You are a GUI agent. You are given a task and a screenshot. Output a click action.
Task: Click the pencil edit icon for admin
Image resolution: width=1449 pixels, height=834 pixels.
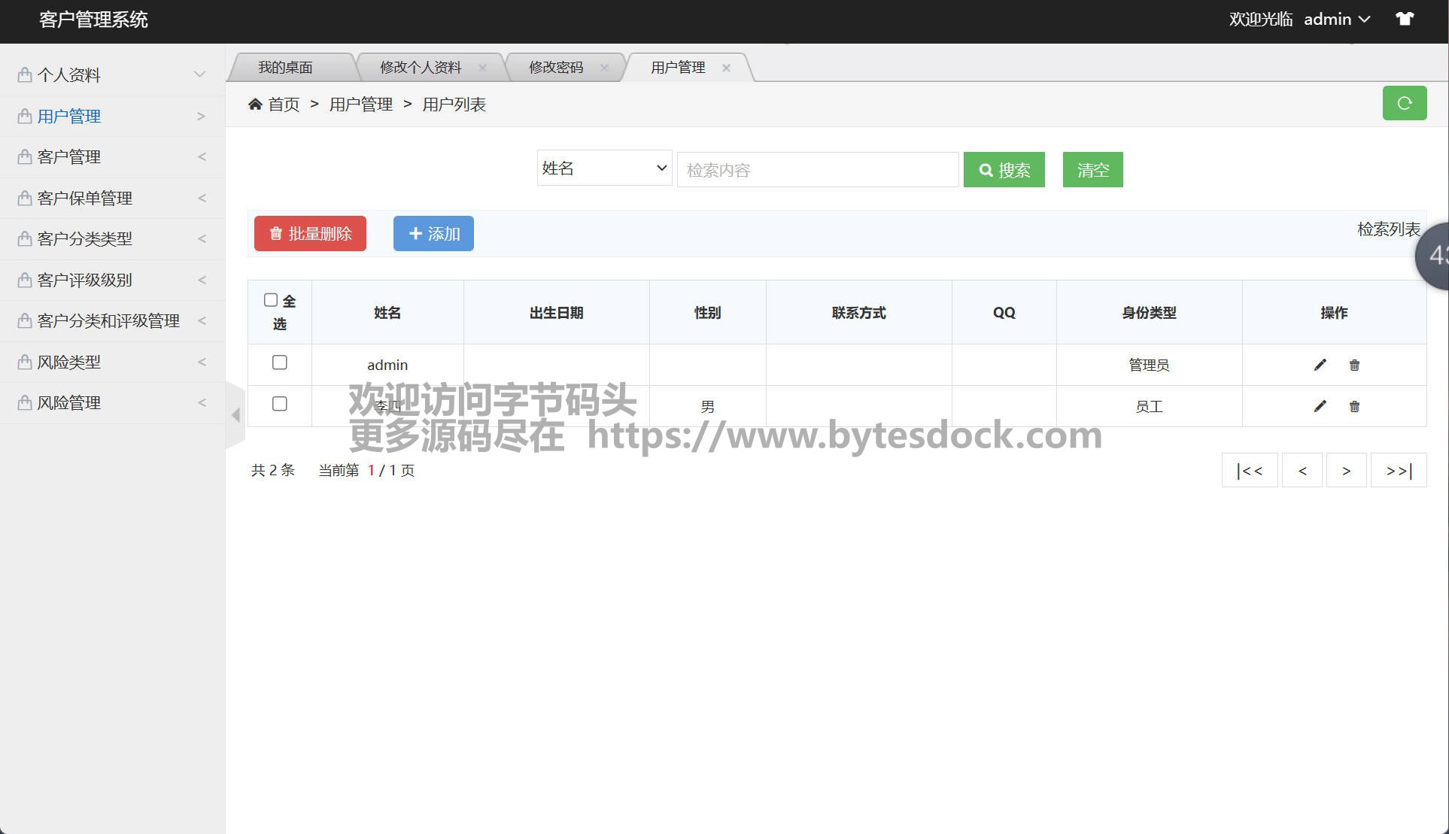point(1320,365)
